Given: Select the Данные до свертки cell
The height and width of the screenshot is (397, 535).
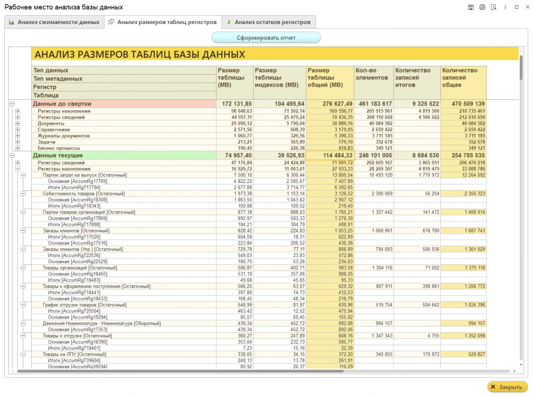Looking at the screenshot, I should click(x=124, y=103).
